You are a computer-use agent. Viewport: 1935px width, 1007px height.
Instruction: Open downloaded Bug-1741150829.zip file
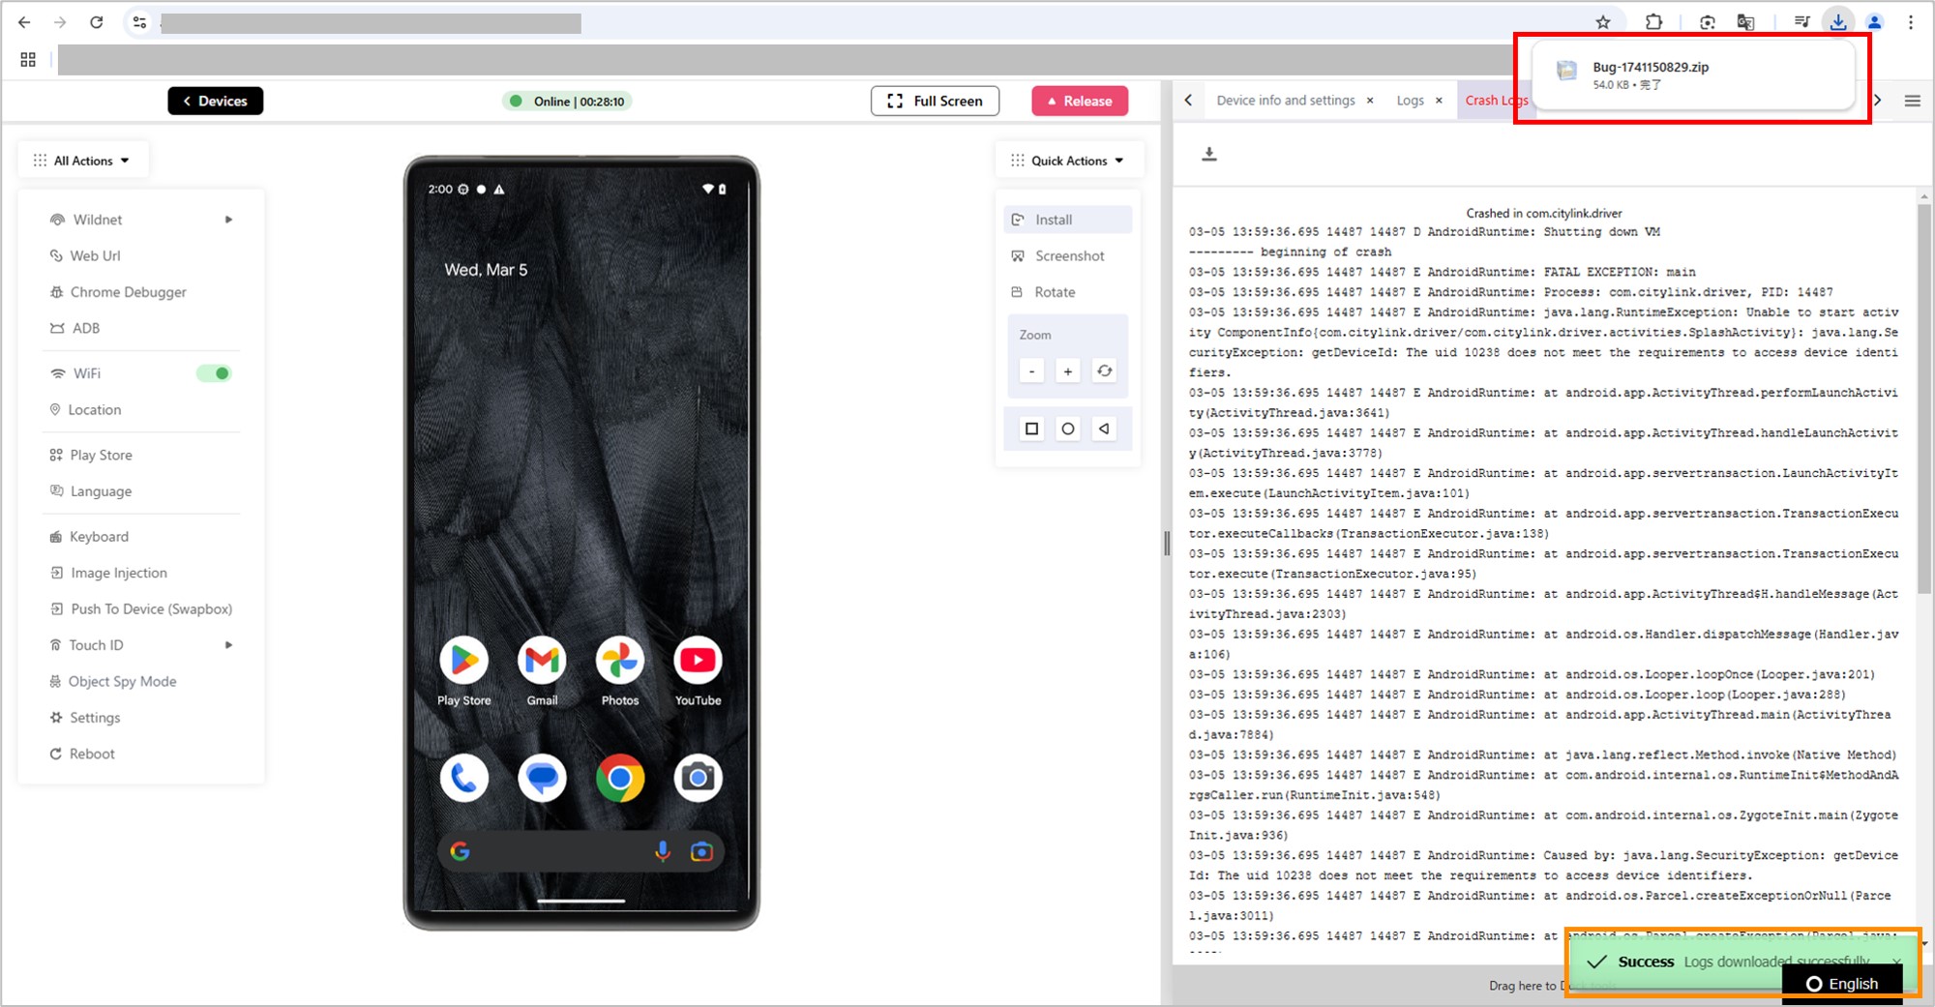(1693, 75)
